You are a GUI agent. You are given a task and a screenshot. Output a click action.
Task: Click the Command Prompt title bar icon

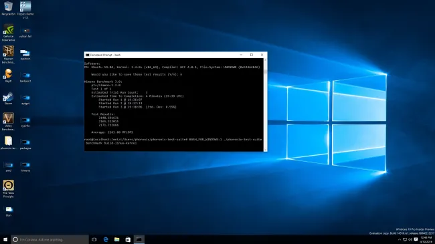coord(87,55)
